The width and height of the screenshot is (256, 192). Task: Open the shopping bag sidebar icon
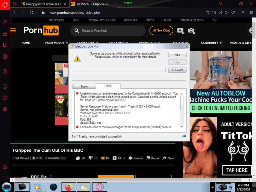[x=5, y=34]
